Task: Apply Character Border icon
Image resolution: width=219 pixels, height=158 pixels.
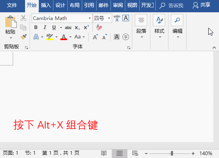Action: [x=126, y=18]
